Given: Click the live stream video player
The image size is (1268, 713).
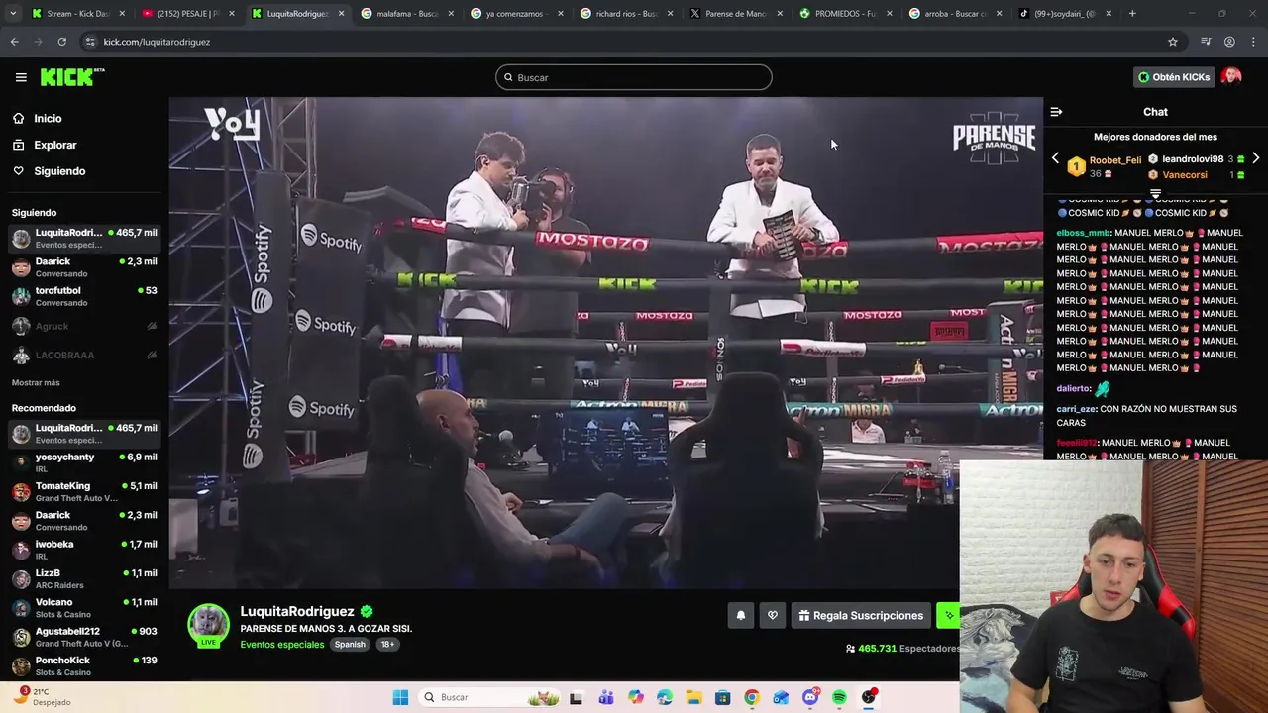Looking at the screenshot, I should (x=605, y=343).
